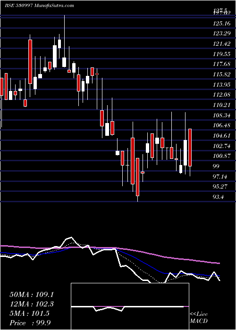This screenshot has width=236, height=330.
Task: Click the Price : 99.9 readout
Action: pos(30,323)
